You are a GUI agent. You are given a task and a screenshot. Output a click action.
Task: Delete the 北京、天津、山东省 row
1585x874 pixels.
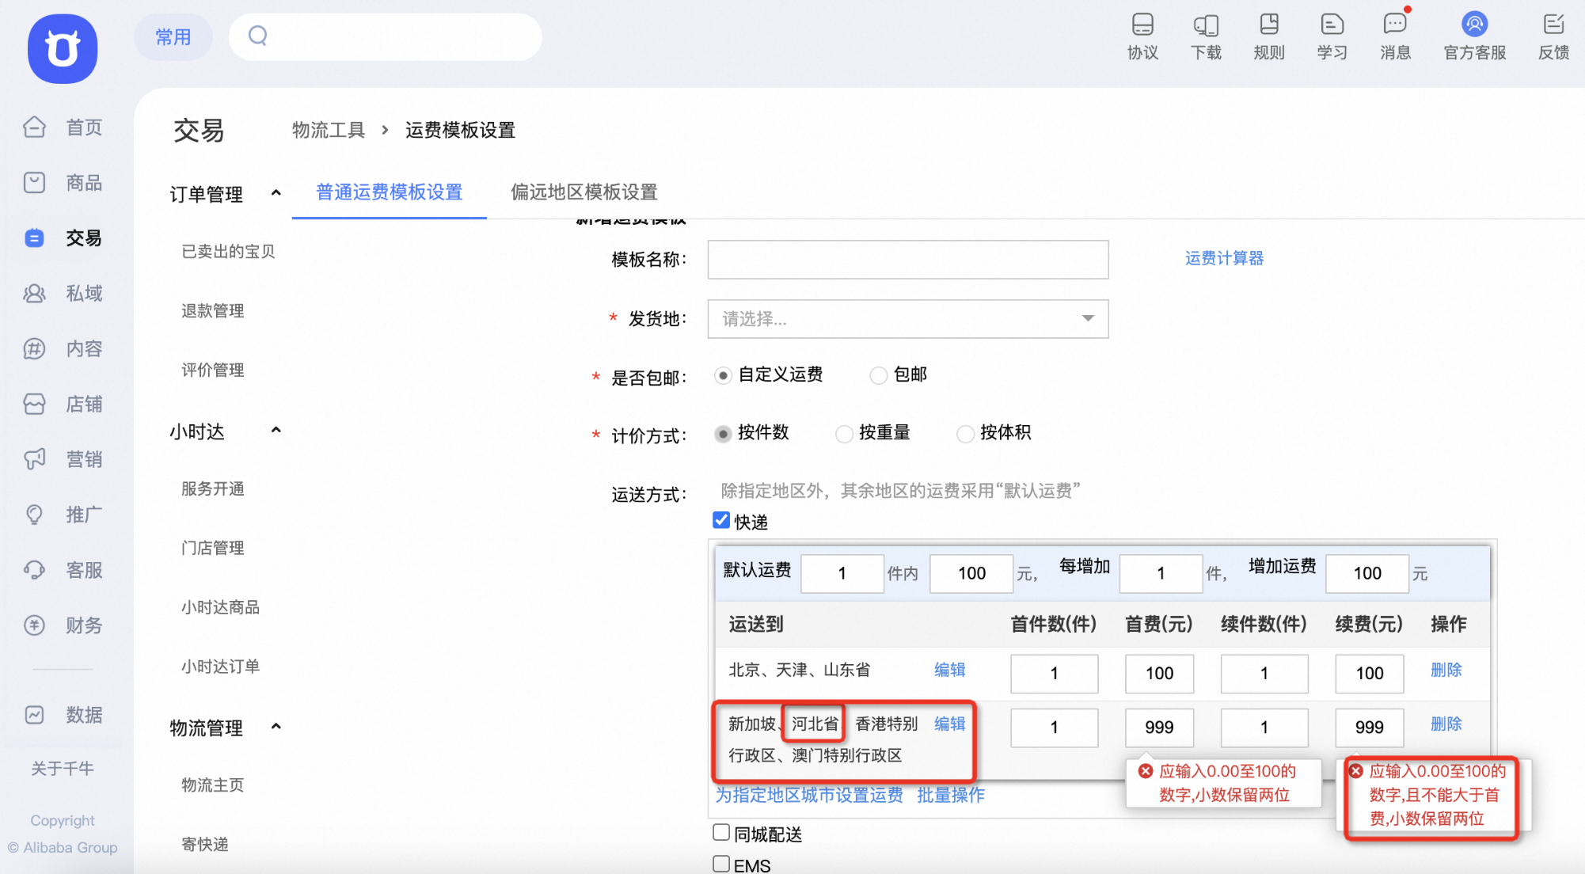pos(1446,671)
